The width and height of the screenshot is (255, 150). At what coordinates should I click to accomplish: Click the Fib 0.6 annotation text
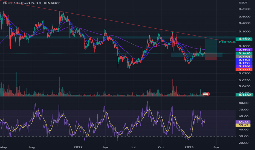click(227, 42)
